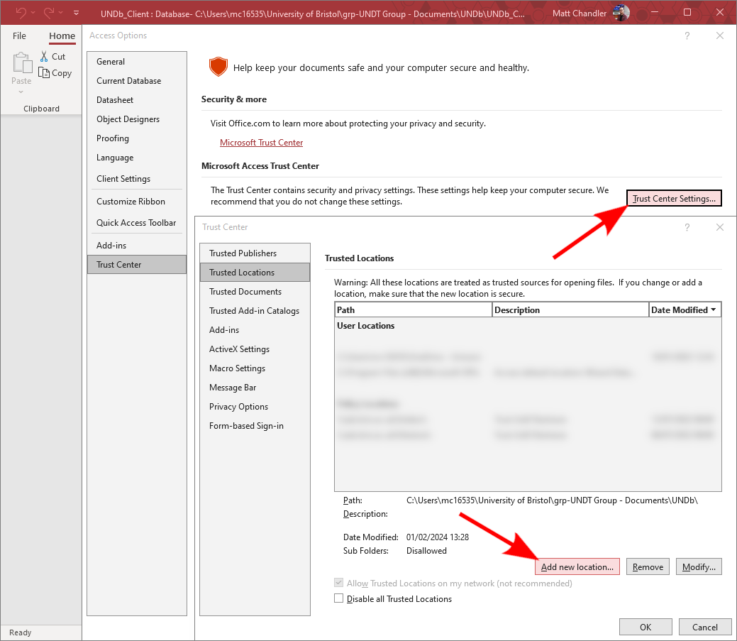Screen dimensions: 737x641
Task: Select Add-ins in Access Options list
Action: pos(137,246)
